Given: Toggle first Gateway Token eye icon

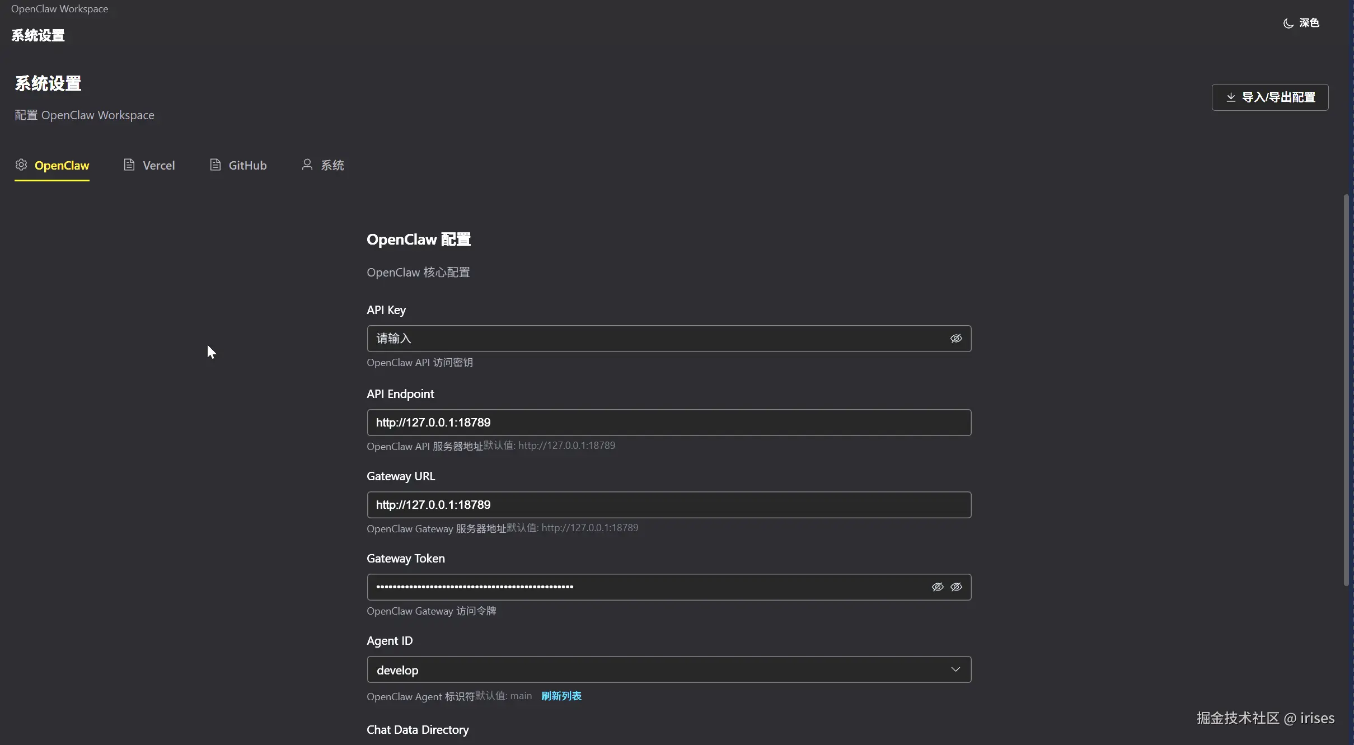Looking at the screenshot, I should coord(937,587).
